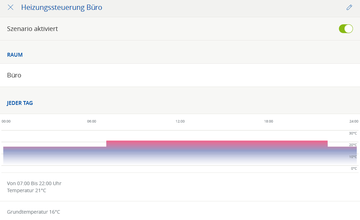Click the Heizungssteuerung Büro title

(62, 7)
